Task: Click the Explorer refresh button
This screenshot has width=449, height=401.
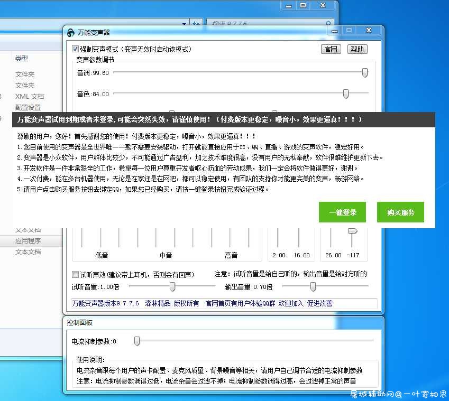Action: tap(196, 23)
